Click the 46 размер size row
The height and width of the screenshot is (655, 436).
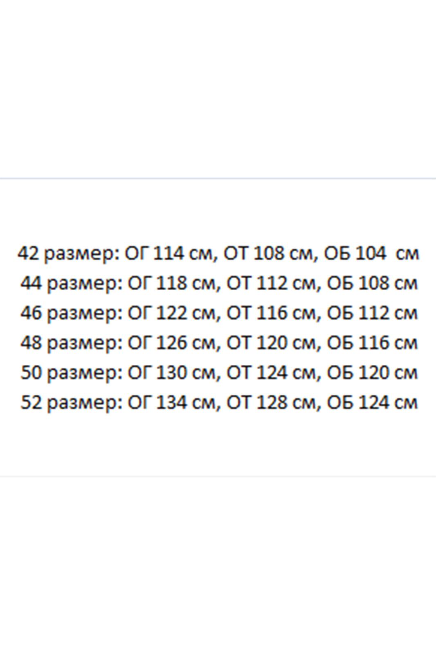(x=219, y=314)
